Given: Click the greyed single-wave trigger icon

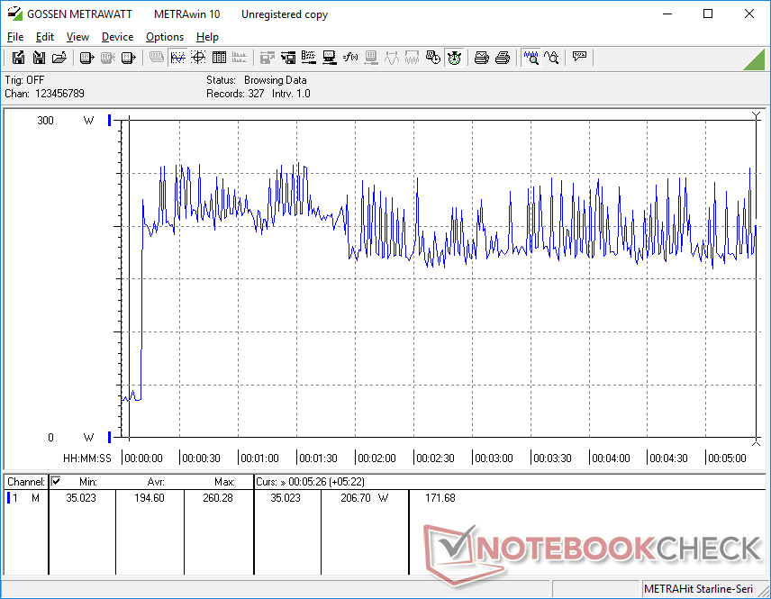Looking at the screenshot, I should coord(392,58).
